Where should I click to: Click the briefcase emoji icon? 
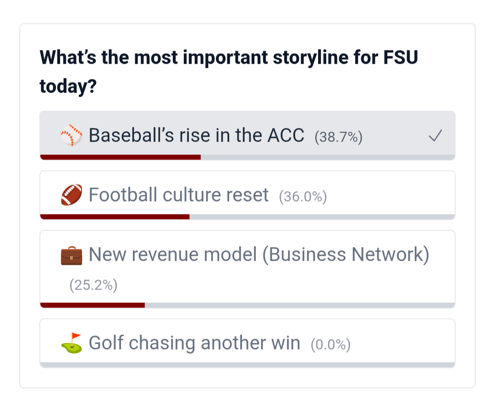[71, 255]
